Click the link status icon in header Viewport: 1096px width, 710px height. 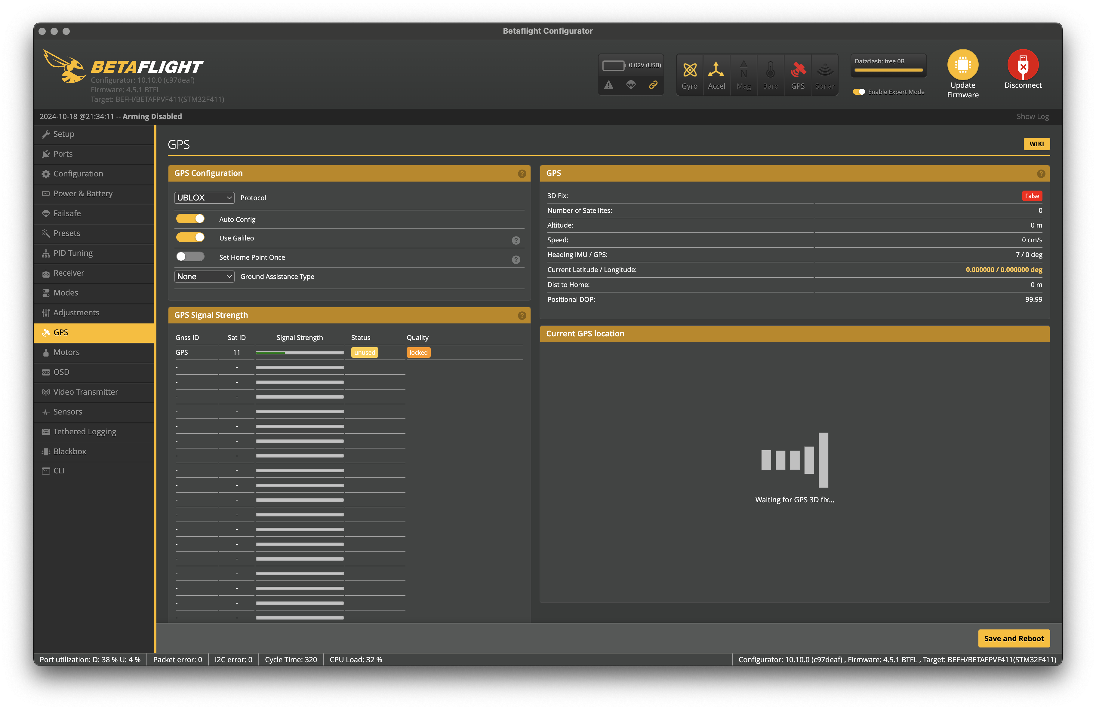(653, 85)
